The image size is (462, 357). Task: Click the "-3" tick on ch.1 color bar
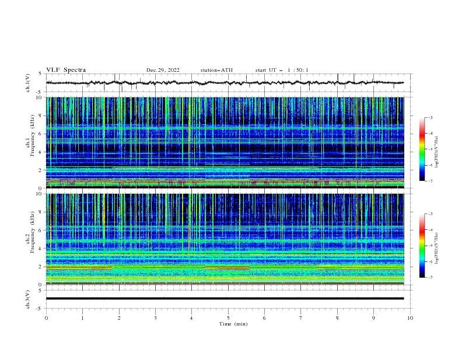pos(430,117)
